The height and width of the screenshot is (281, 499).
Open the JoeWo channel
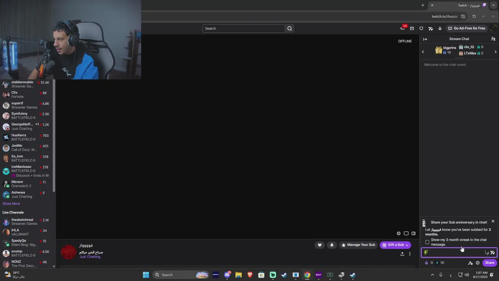pos(27,148)
